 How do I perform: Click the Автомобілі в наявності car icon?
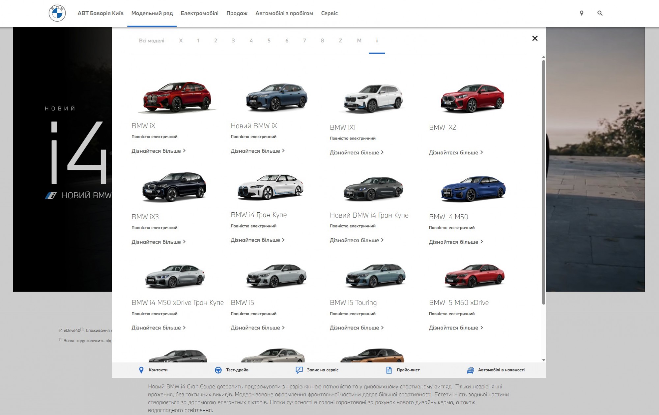pos(471,370)
